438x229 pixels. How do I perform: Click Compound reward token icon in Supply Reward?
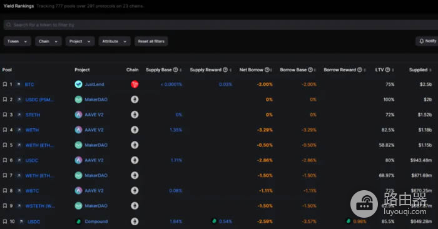214,221
